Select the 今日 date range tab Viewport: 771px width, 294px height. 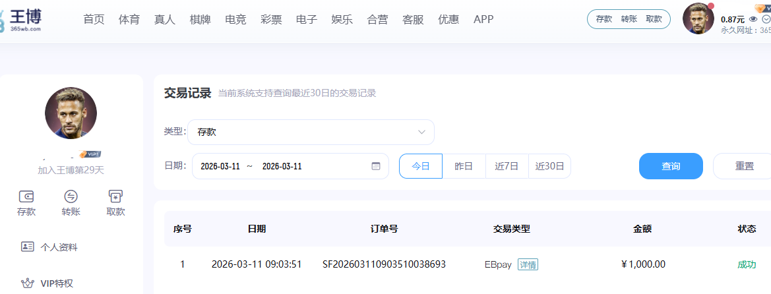coord(420,166)
